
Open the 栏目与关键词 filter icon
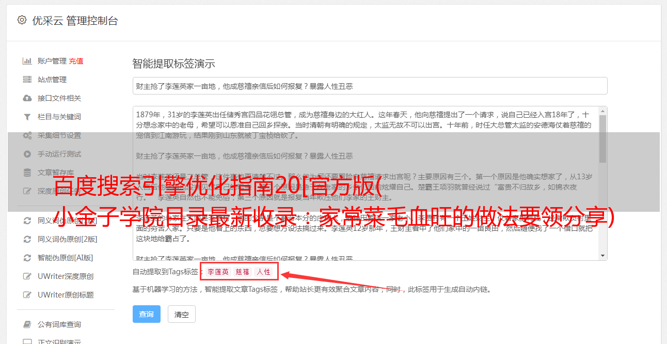click(x=27, y=117)
